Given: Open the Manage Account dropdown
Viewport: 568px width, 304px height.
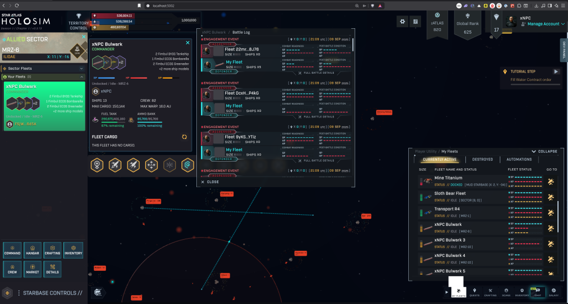Looking at the screenshot, I should point(546,24).
